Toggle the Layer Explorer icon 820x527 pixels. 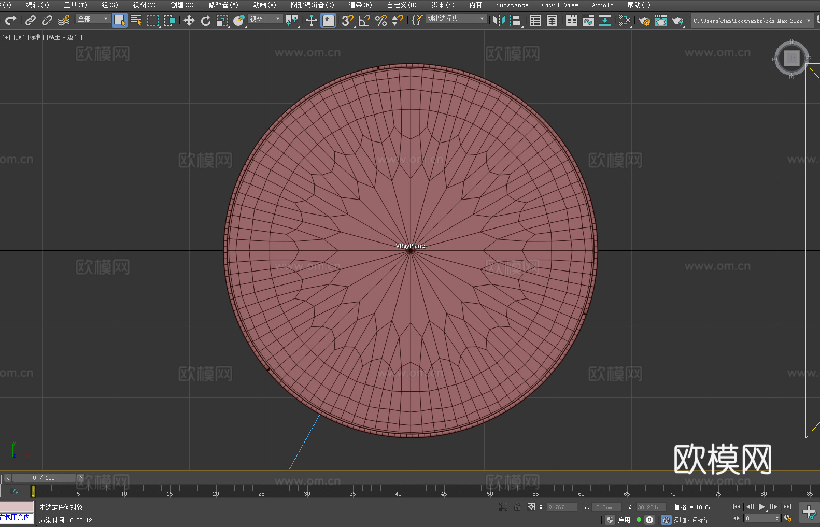[552, 20]
